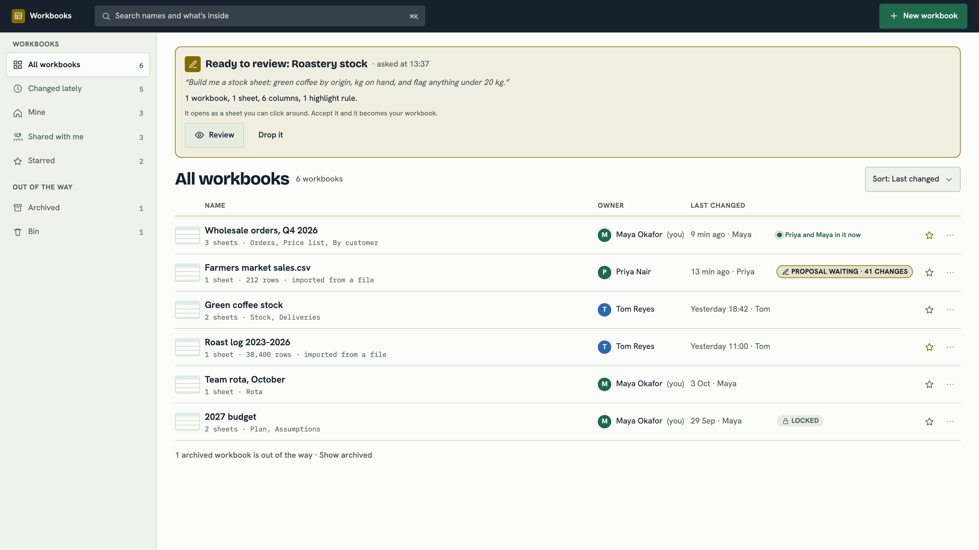Click Priya Nair's avatar icon
This screenshot has height=550, width=979.
(604, 272)
